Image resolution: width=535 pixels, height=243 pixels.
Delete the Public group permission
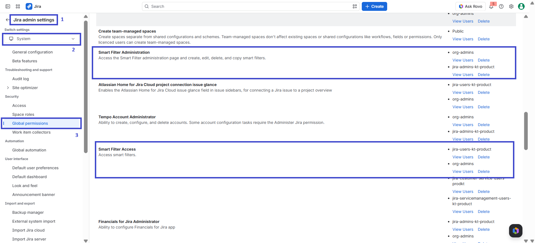(x=484, y=39)
